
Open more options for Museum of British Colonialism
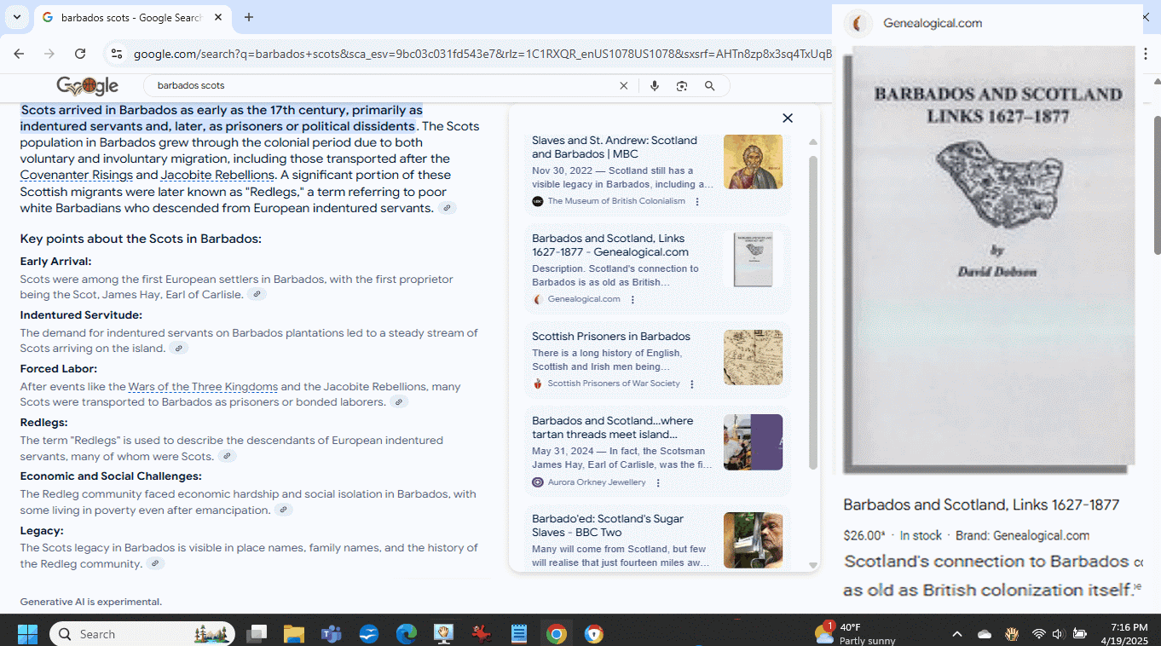pyautogui.click(x=697, y=202)
